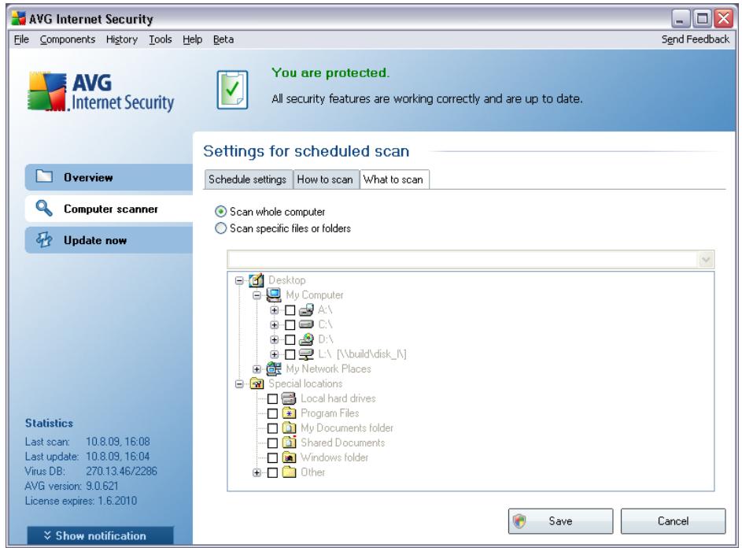Check the Windows folder checkbox
742x548 pixels.
point(272,457)
